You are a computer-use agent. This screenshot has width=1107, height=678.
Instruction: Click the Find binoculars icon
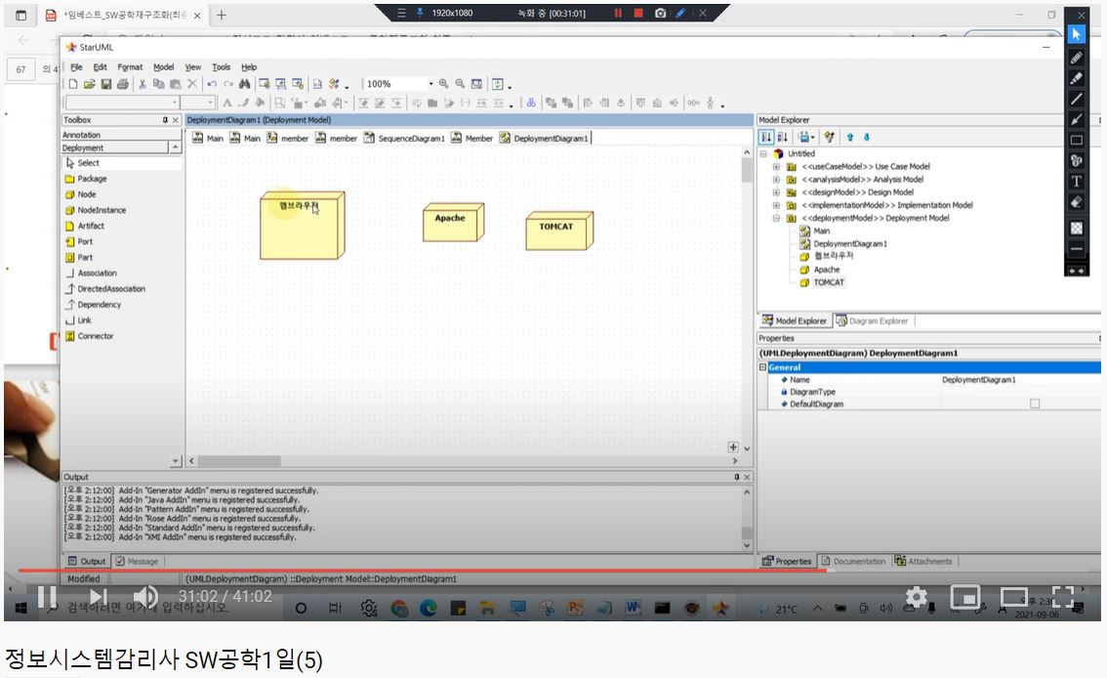coord(244,84)
